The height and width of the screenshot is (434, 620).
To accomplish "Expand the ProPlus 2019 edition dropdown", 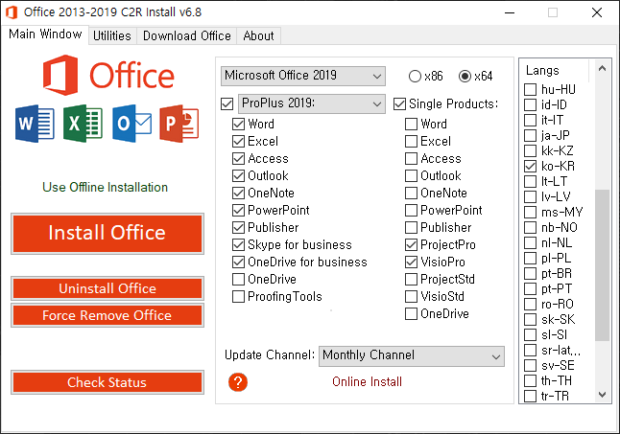I will pyautogui.click(x=311, y=103).
